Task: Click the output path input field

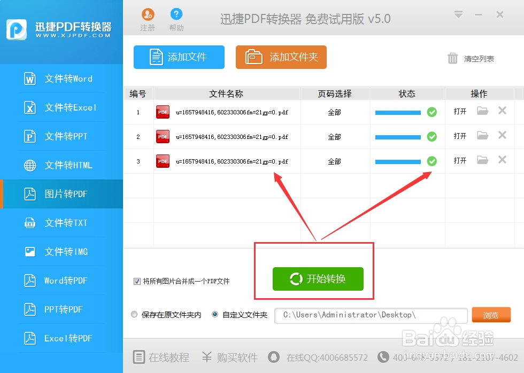Action: (371, 315)
